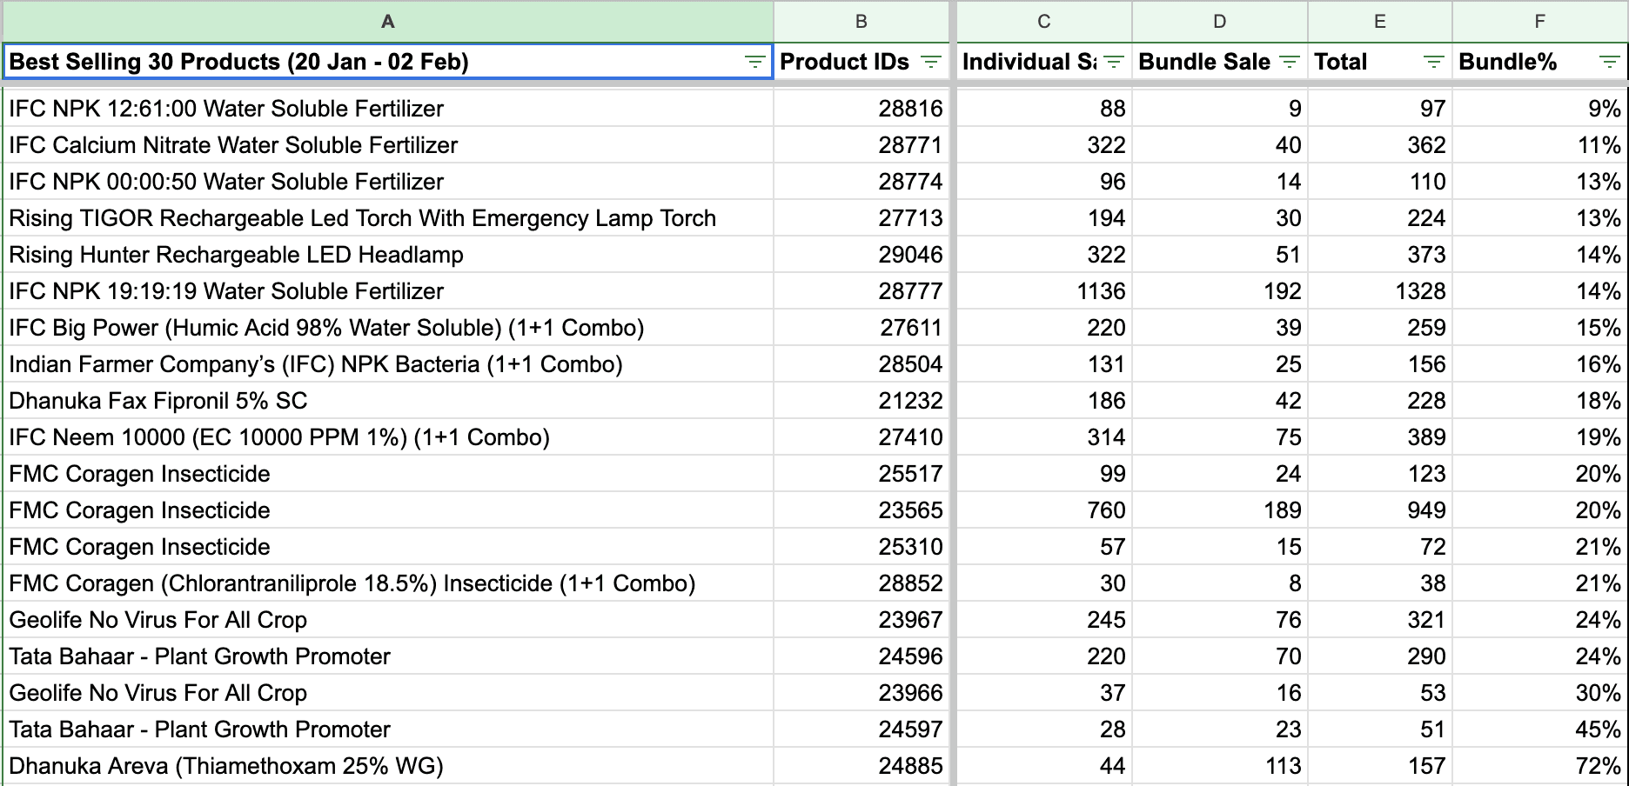Click the 'Best Selling 30 Products (20 Jan - 02 Feb)' cell
1629x786 pixels.
pyautogui.click(x=388, y=62)
